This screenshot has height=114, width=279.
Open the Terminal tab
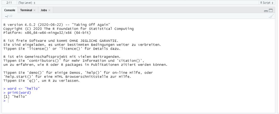[26, 10]
